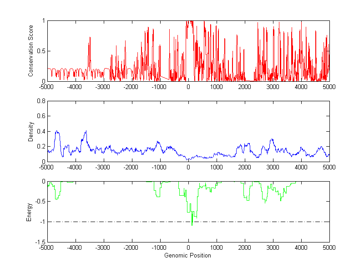Click the green energy minimum dipping below -1
The height and width of the screenshot is (272, 364).
tap(192, 224)
